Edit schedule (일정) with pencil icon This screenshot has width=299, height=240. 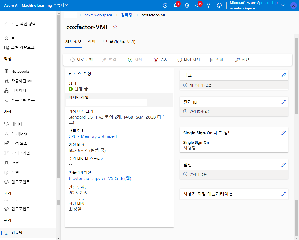(283, 165)
